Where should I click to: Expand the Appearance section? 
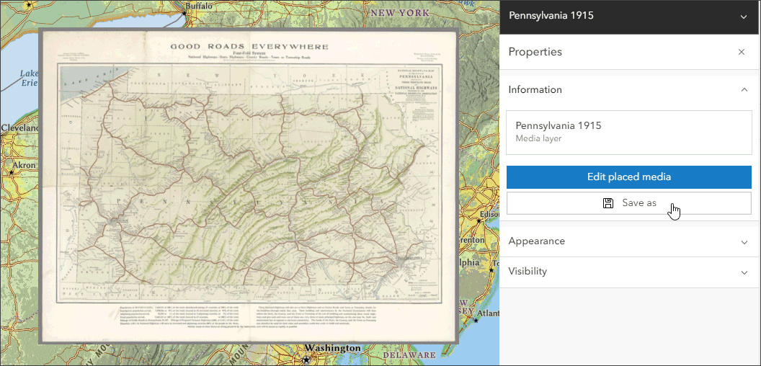point(744,242)
